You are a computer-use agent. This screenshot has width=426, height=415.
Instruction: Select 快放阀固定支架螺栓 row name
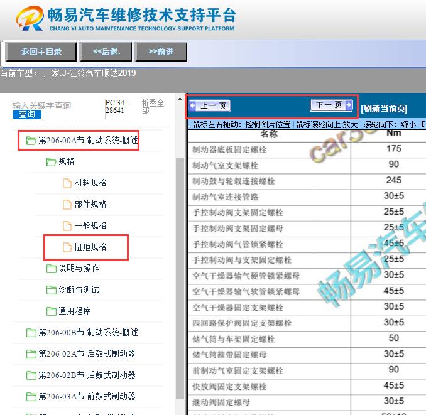(229, 387)
